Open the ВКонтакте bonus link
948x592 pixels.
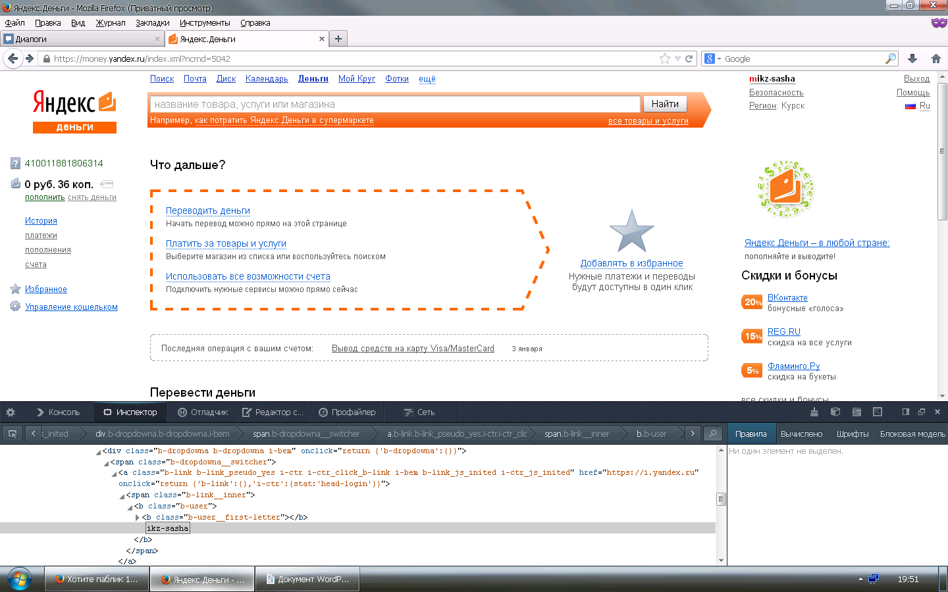pyautogui.click(x=787, y=297)
